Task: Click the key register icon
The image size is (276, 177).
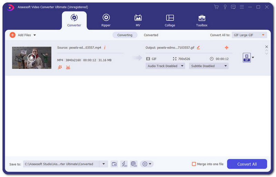Action: click(x=225, y=7)
